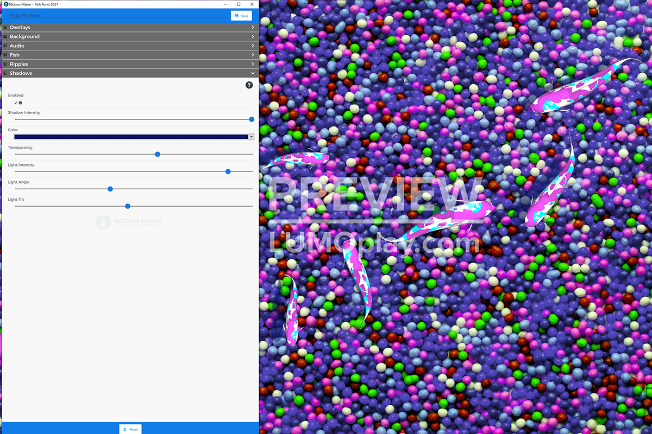Click the icon beside Audio

tap(5, 46)
